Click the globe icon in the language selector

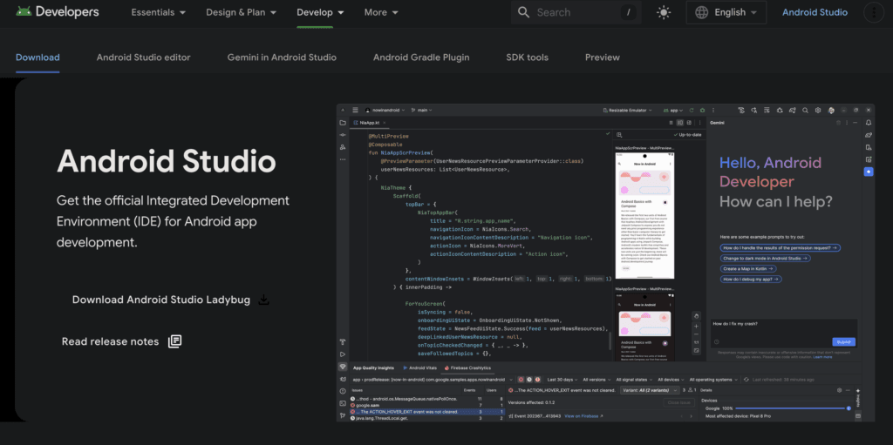pyautogui.click(x=702, y=12)
